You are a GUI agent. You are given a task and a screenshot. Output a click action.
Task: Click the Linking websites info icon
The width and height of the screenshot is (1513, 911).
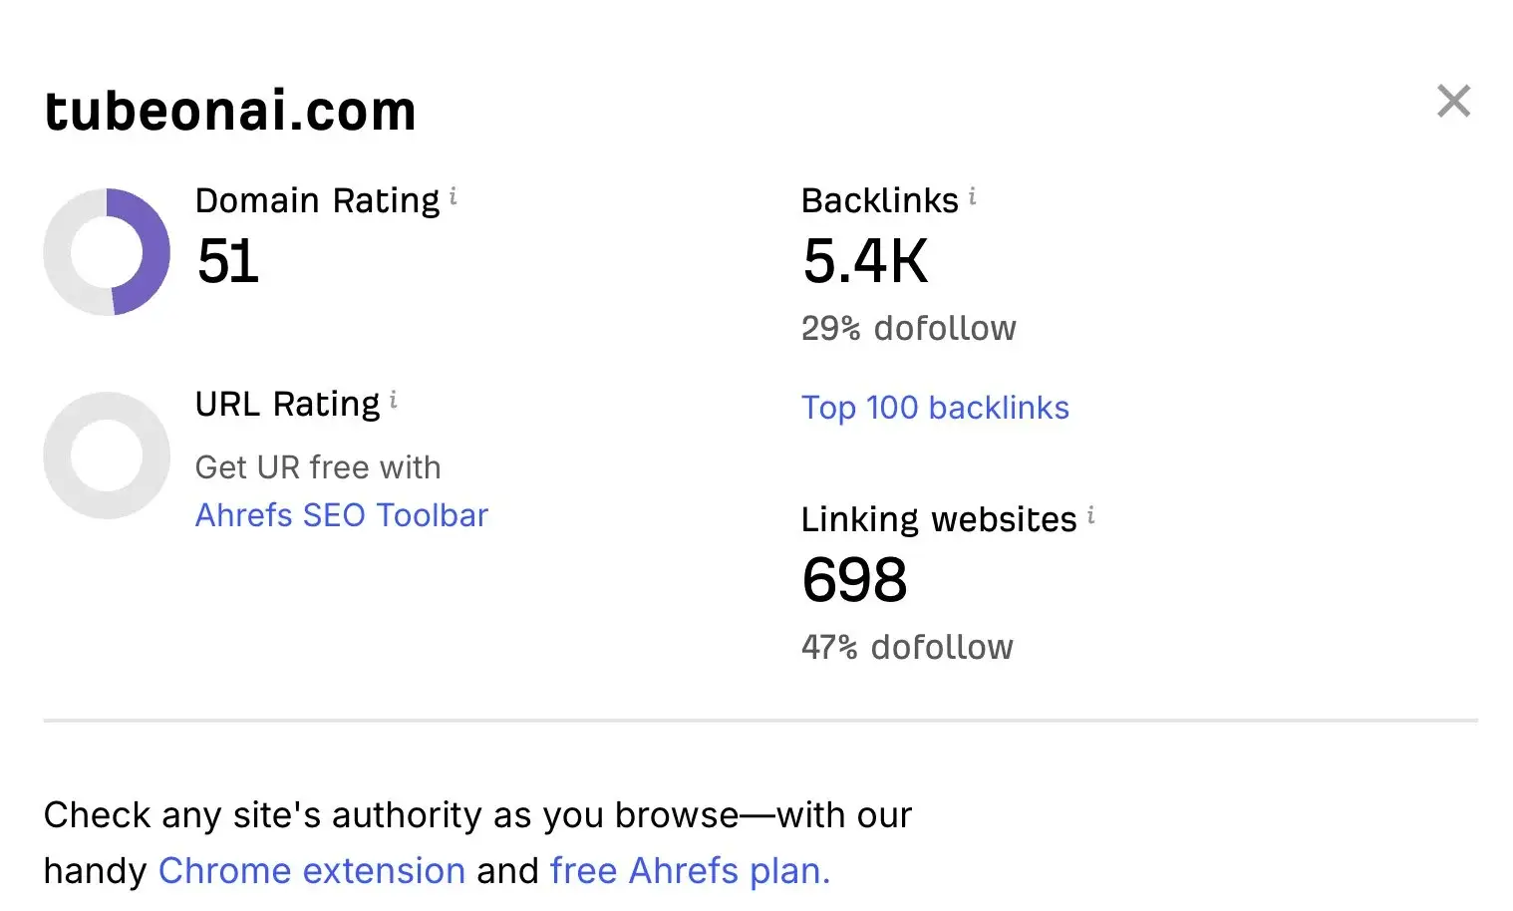pos(1091,515)
